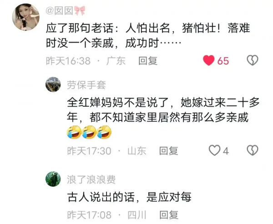Image resolution: width=273 pixels, height=224 pixels.
Task: Unlike the top comment via red heart
Action: pyautogui.click(x=208, y=60)
